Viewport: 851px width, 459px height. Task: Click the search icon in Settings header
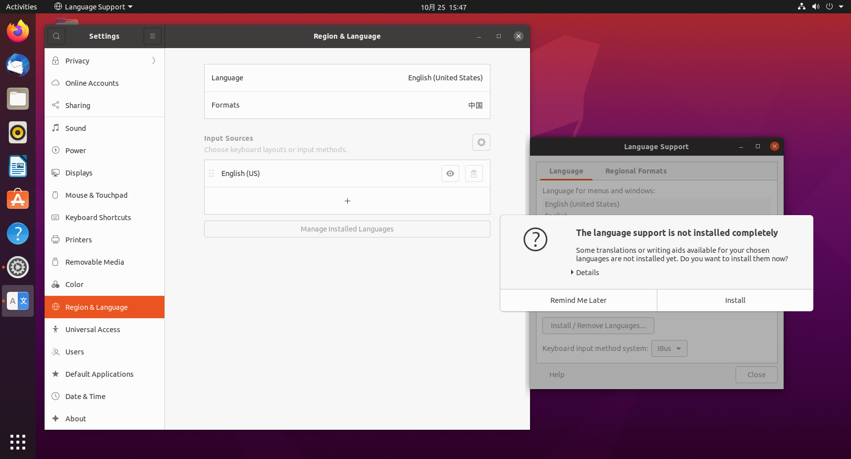[56, 36]
